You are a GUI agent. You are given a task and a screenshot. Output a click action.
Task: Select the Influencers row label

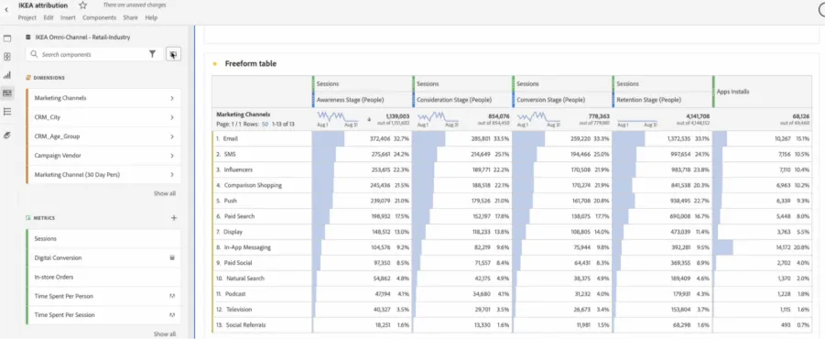pyautogui.click(x=238, y=169)
